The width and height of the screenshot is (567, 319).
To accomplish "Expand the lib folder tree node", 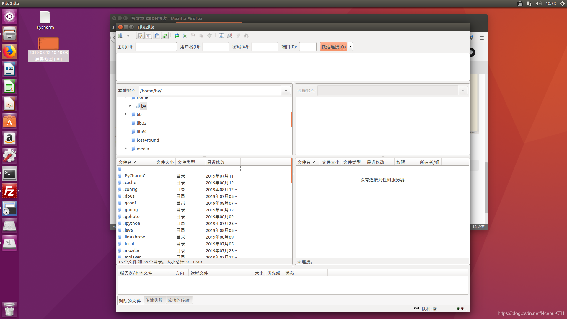I will tap(126, 114).
